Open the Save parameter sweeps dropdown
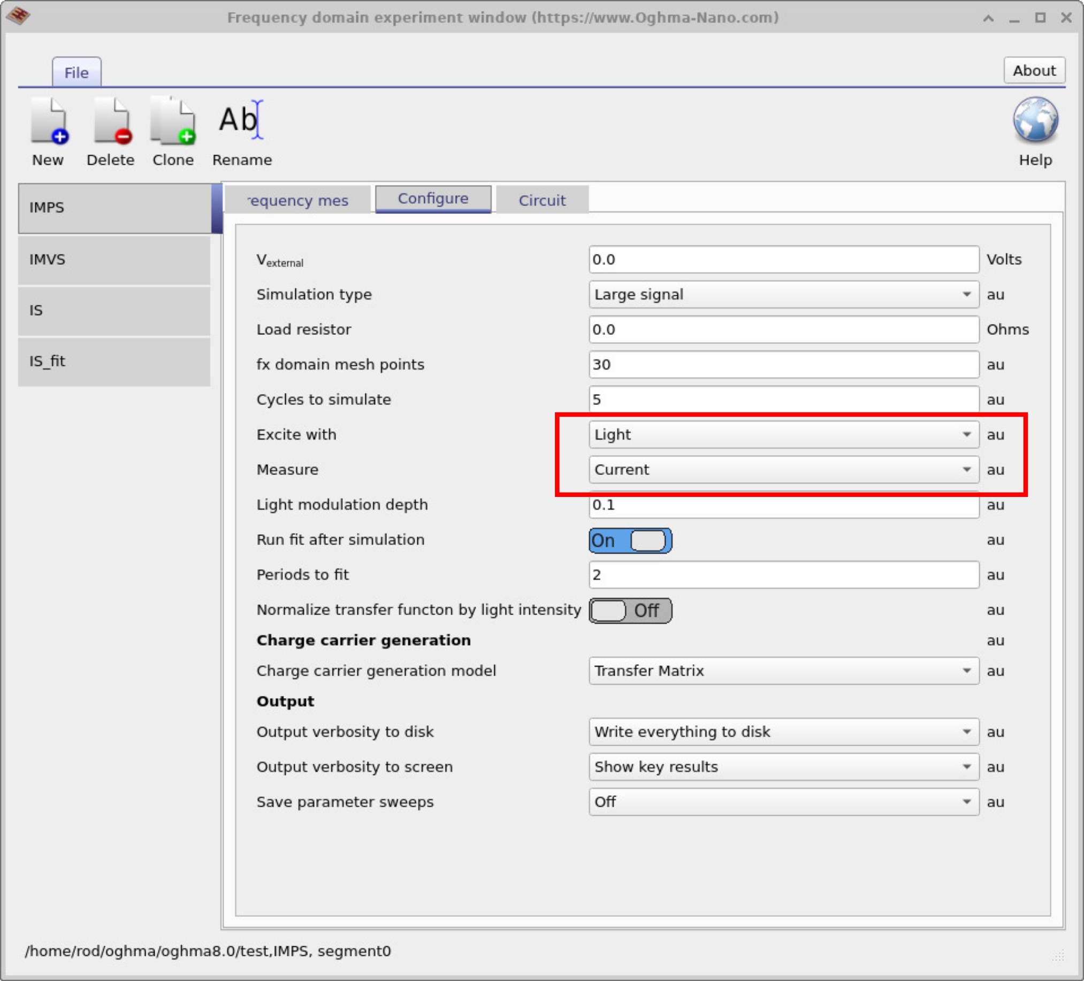The width and height of the screenshot is (1084, 981). tap(784, 801)
